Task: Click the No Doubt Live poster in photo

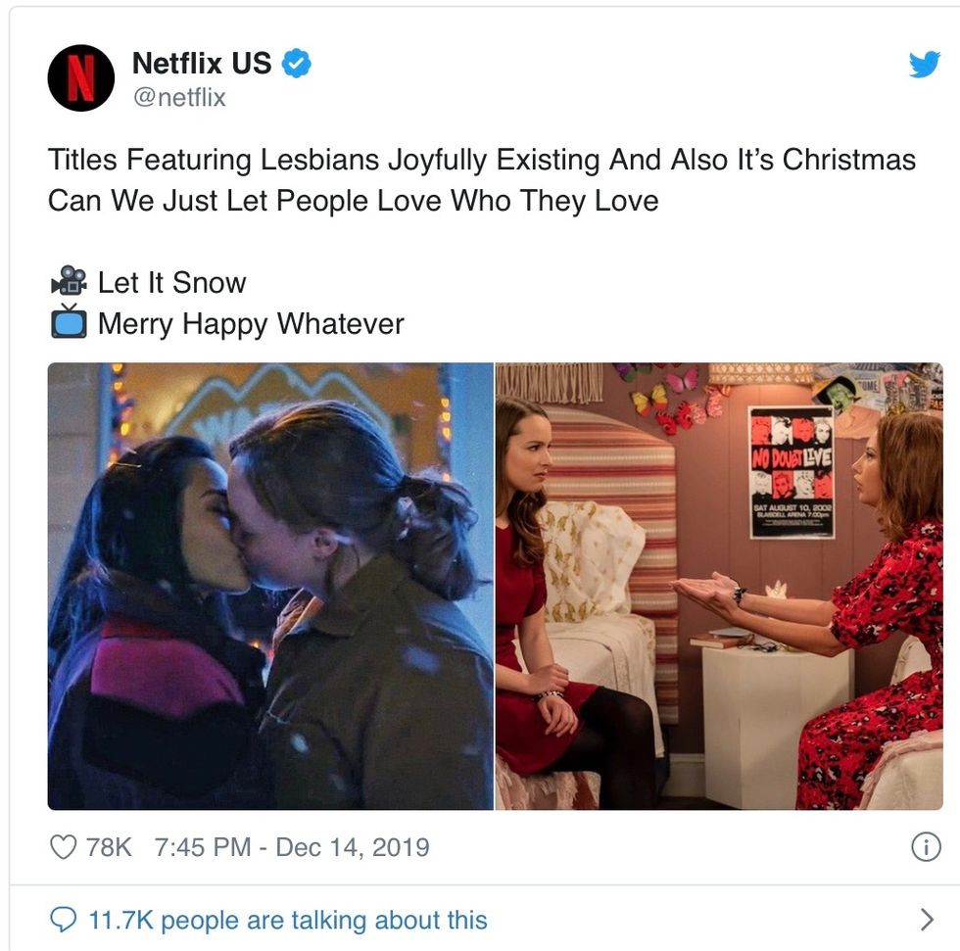Action: point(792,472)
